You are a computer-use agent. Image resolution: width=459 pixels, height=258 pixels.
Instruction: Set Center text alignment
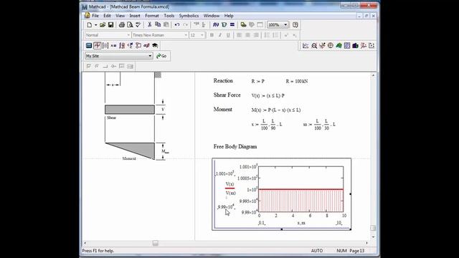pos(247,35)
